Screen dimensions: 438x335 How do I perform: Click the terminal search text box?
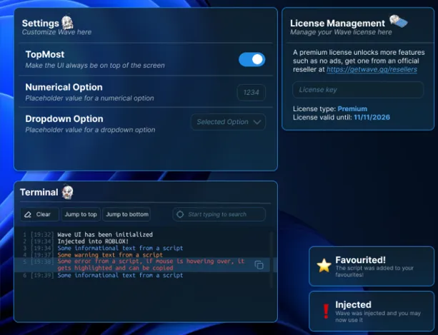click(x=224, y=214)
